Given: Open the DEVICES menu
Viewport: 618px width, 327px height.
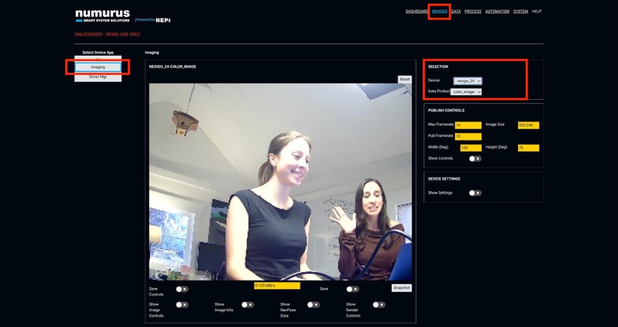Looking at the screenshot, I should [x=439, y=11].
